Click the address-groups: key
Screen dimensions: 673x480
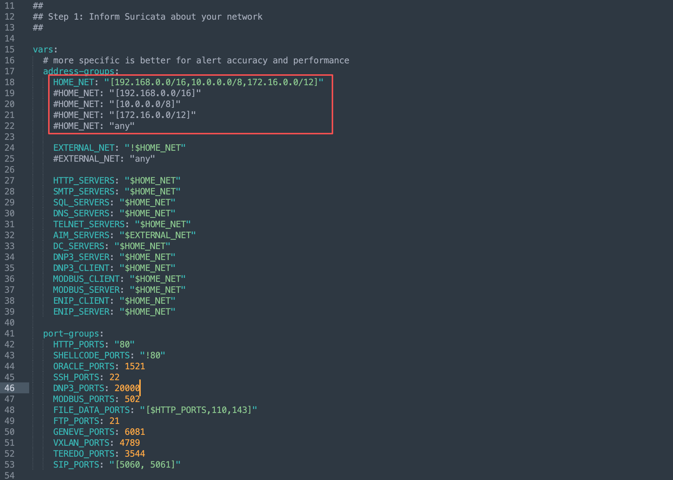78,71
